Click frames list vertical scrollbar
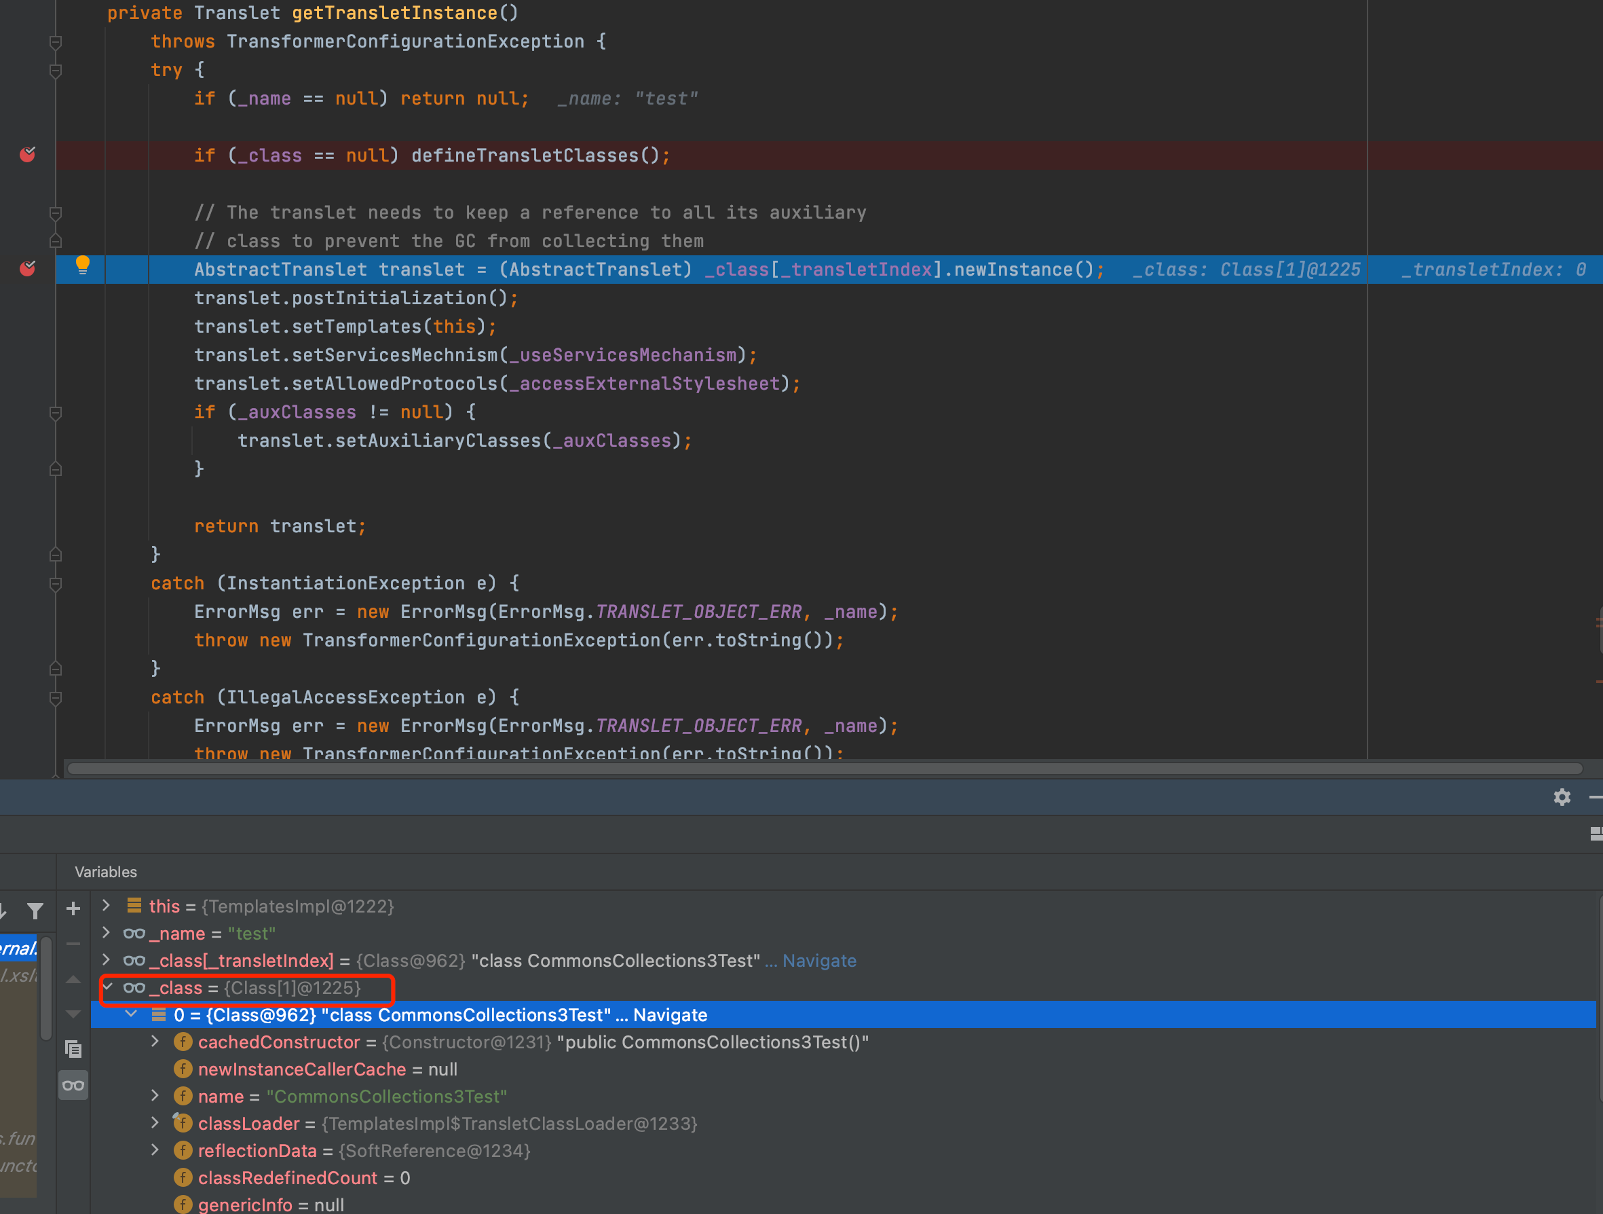Image resolution: width=1603 pixels, height=1214 pixels. 45,989
